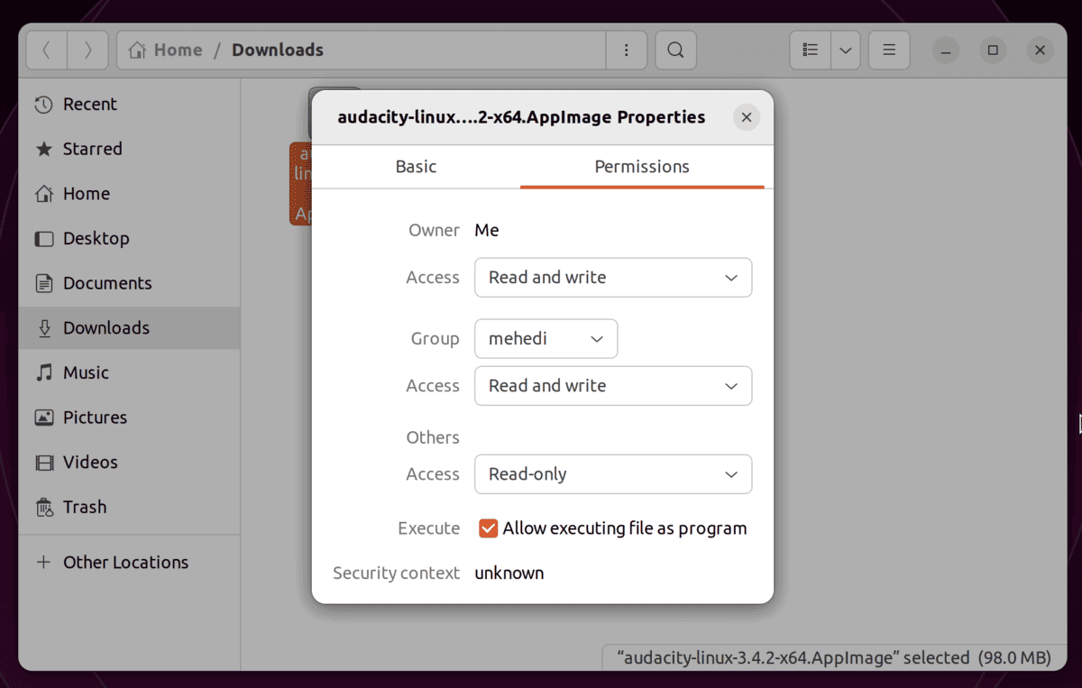1082x688 pixels.
Task: Close the Properties dialog
Action: coord(747,117)
